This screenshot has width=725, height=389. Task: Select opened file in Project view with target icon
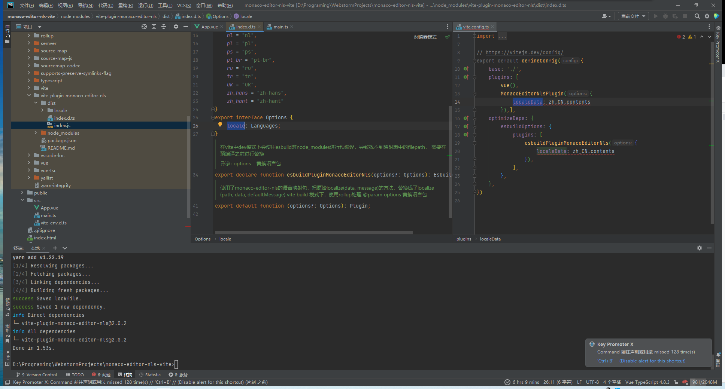coord(144,27)
